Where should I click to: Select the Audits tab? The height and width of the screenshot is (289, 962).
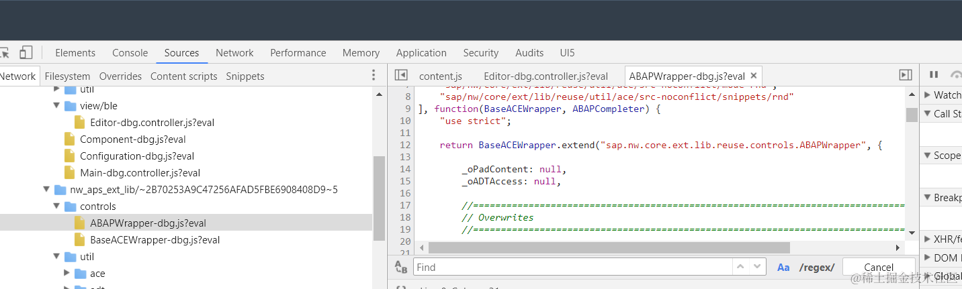coord(529,52)
